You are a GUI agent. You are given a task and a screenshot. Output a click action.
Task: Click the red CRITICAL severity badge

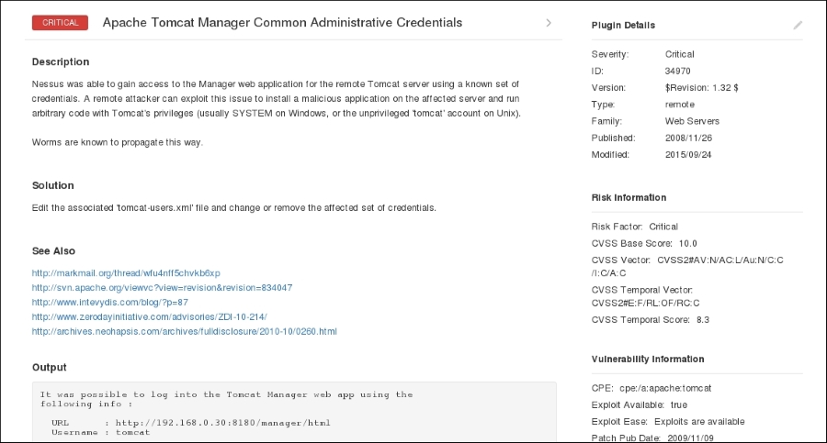pyautogui.click(x=60, y=23)
